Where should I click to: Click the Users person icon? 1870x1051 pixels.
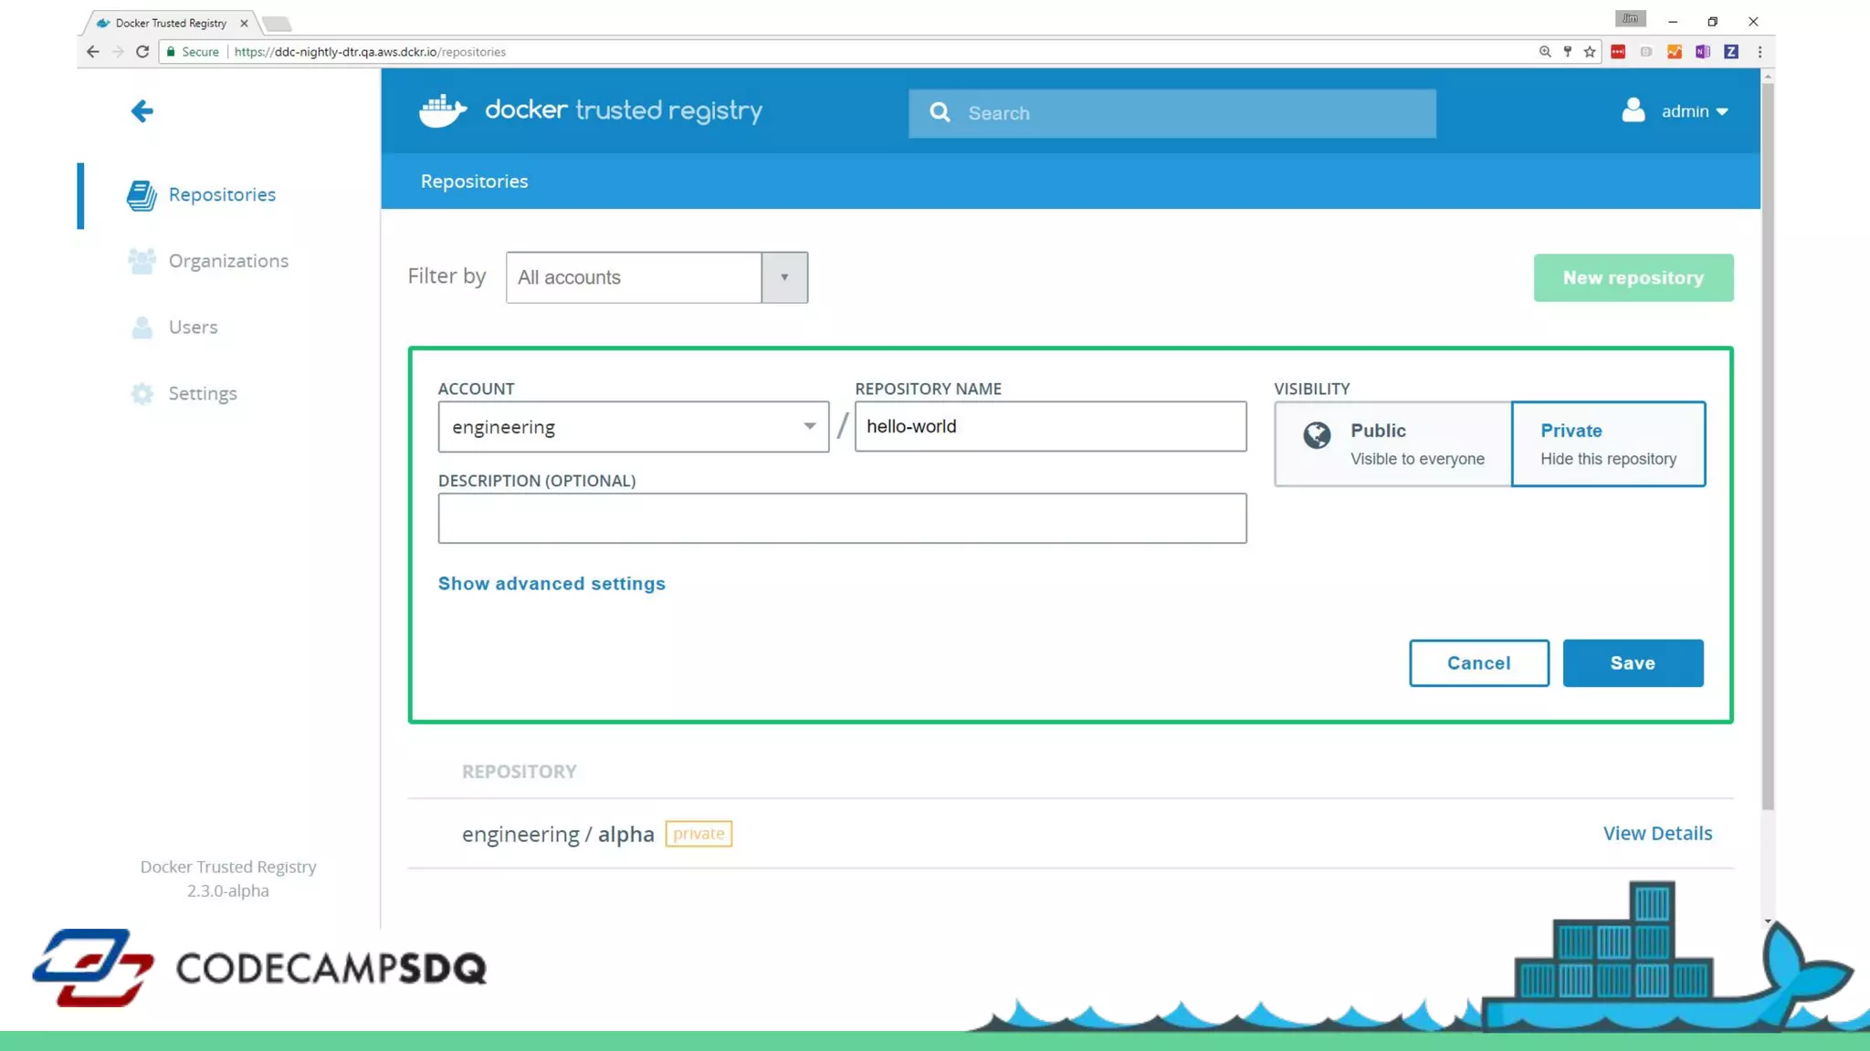(142, 328)
